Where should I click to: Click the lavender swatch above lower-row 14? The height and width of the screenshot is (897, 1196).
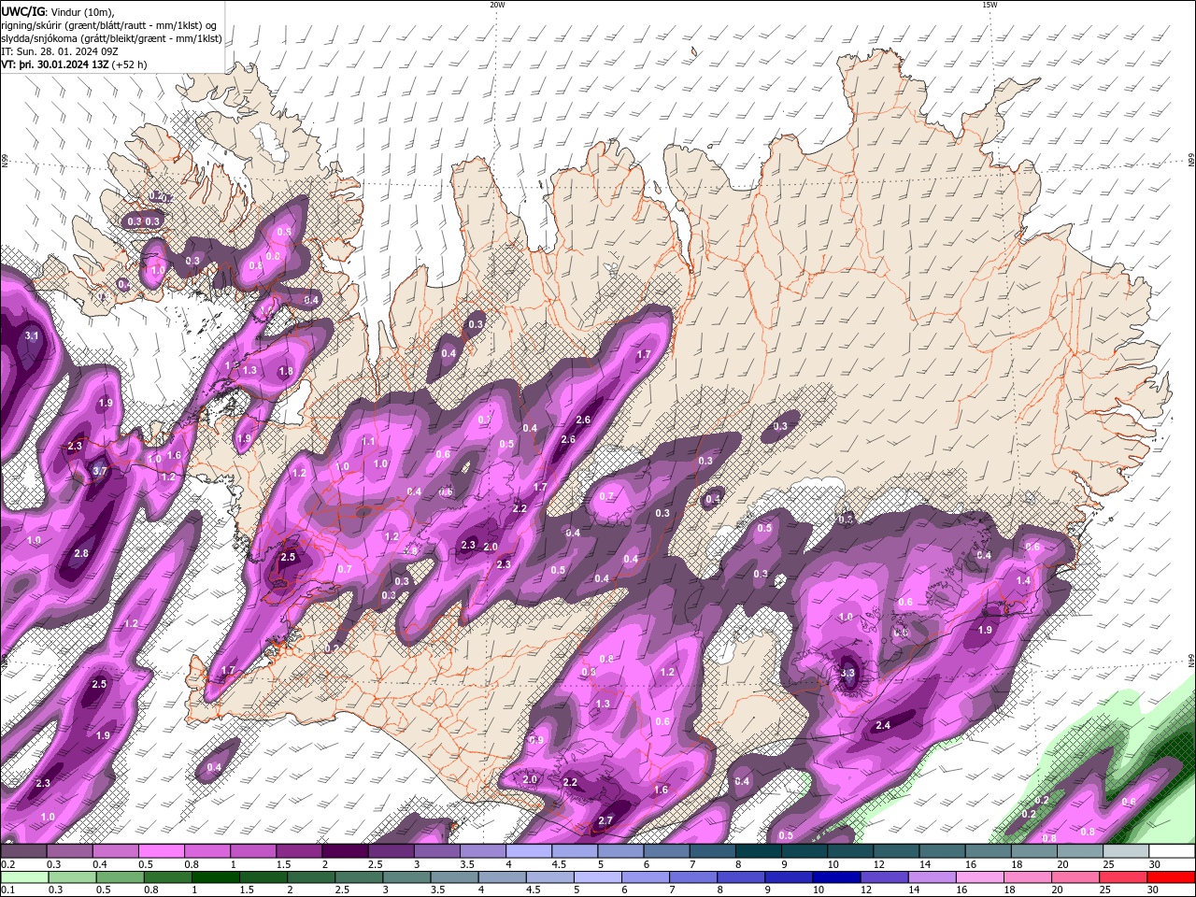[932, 877]
